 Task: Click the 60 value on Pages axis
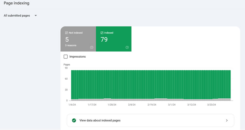[x=66, y=79]
